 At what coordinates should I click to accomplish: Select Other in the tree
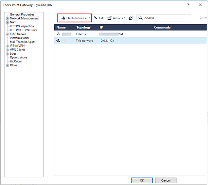pos(13,65)
